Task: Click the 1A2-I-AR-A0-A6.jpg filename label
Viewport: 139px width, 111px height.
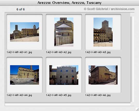Action: 98,95
